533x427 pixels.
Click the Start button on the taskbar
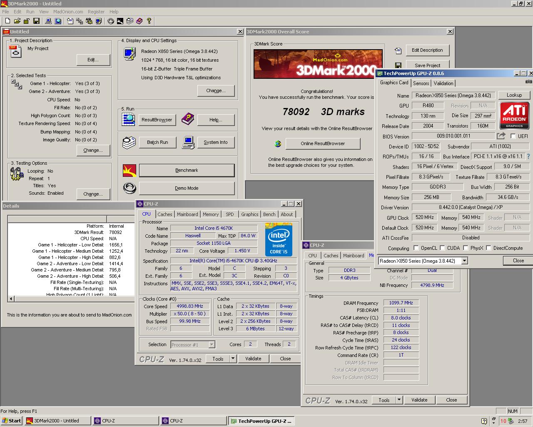tap(12, 421)
